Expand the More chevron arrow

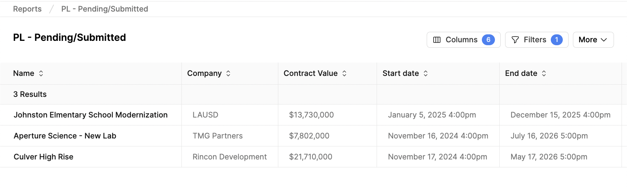coord(604,40)
